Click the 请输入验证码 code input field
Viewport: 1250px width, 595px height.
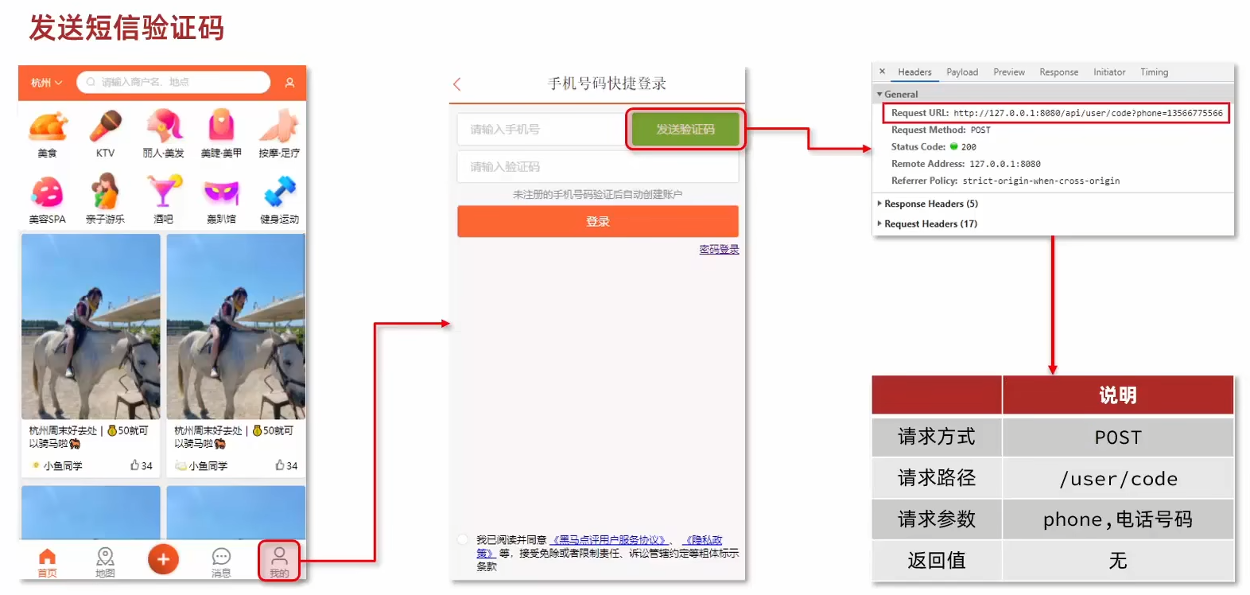[598, 167]
